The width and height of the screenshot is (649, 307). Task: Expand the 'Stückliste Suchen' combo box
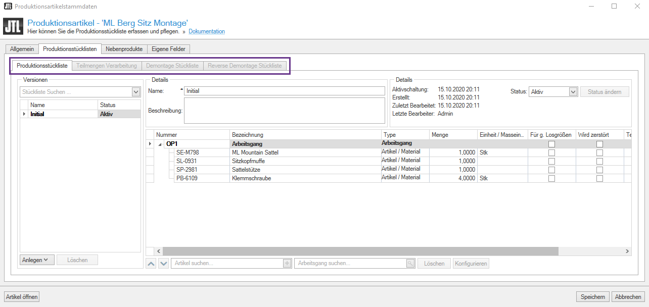coord(135,92)
